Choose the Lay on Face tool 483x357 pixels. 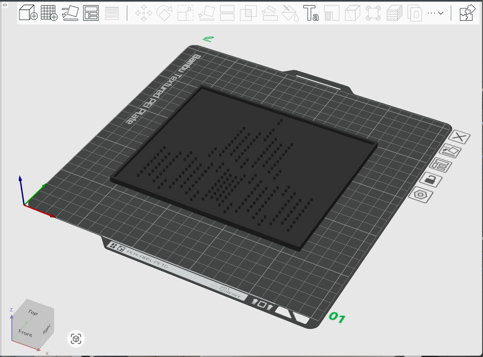206,13
